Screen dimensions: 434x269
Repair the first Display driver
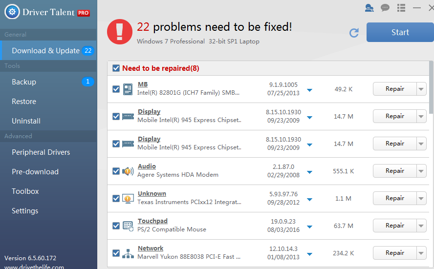(x=395, y=116)
